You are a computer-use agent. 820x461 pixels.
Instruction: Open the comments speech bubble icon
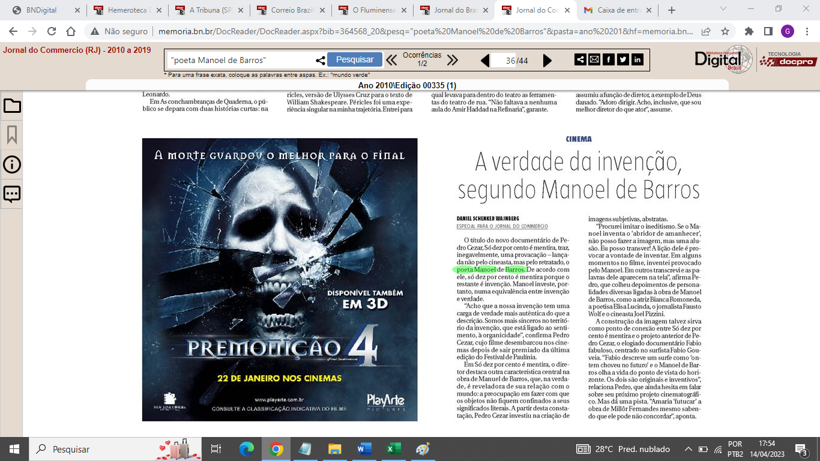tap(12, 194)
